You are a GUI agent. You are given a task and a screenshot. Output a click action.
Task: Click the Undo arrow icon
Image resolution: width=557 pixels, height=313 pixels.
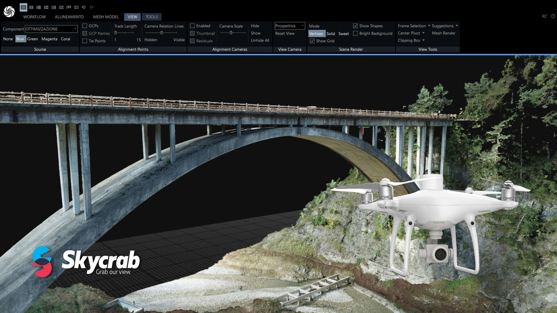[x=84, y=7]
